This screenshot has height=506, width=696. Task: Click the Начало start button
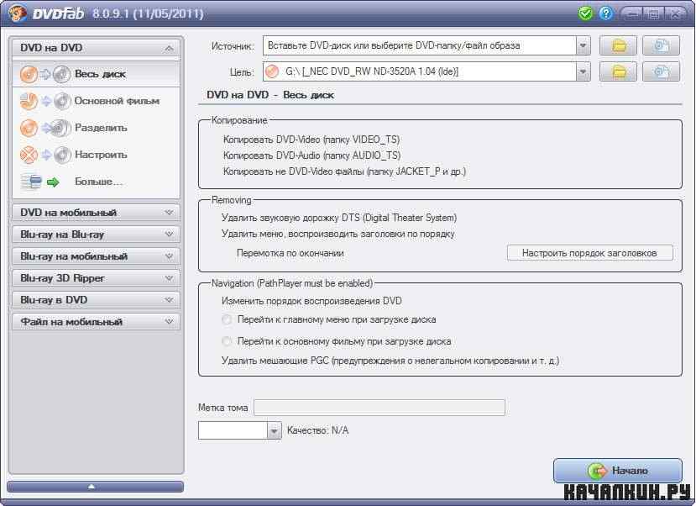tap(617, 471)
